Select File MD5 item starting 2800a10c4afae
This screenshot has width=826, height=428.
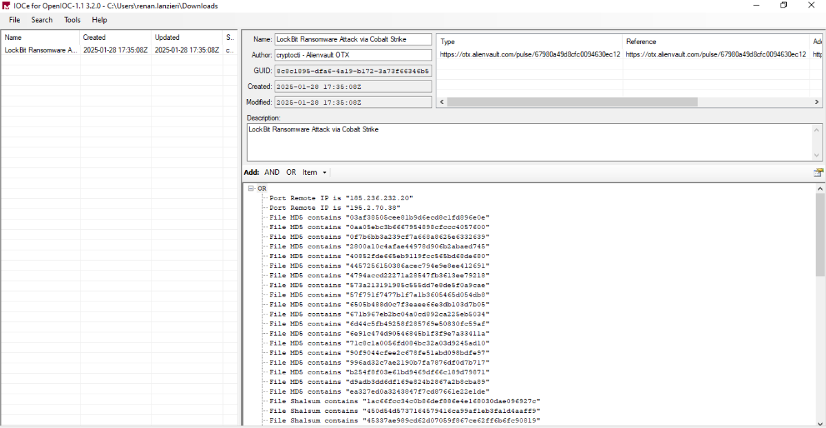(379, 246)
